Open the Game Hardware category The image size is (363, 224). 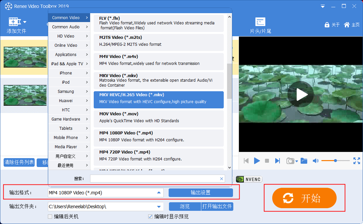tap(69, 119)
